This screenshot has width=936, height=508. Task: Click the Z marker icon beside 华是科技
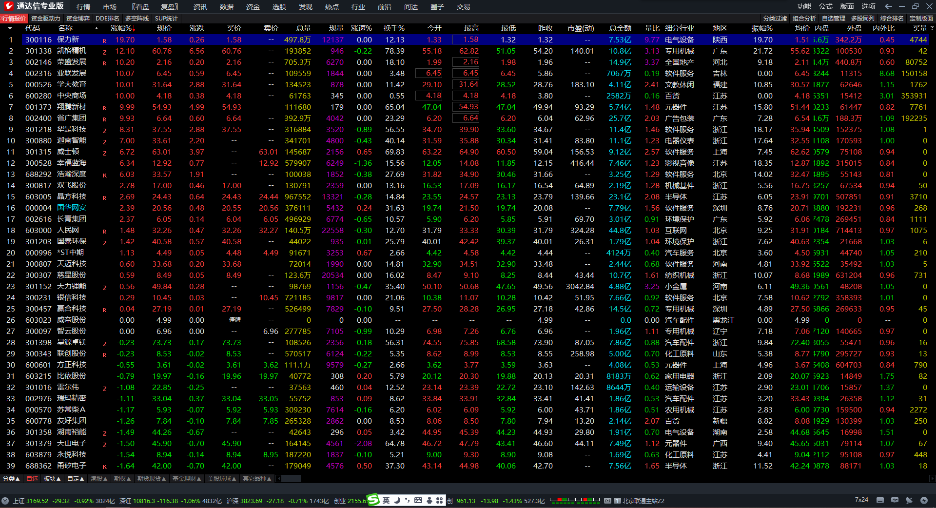tap(104, 130)
